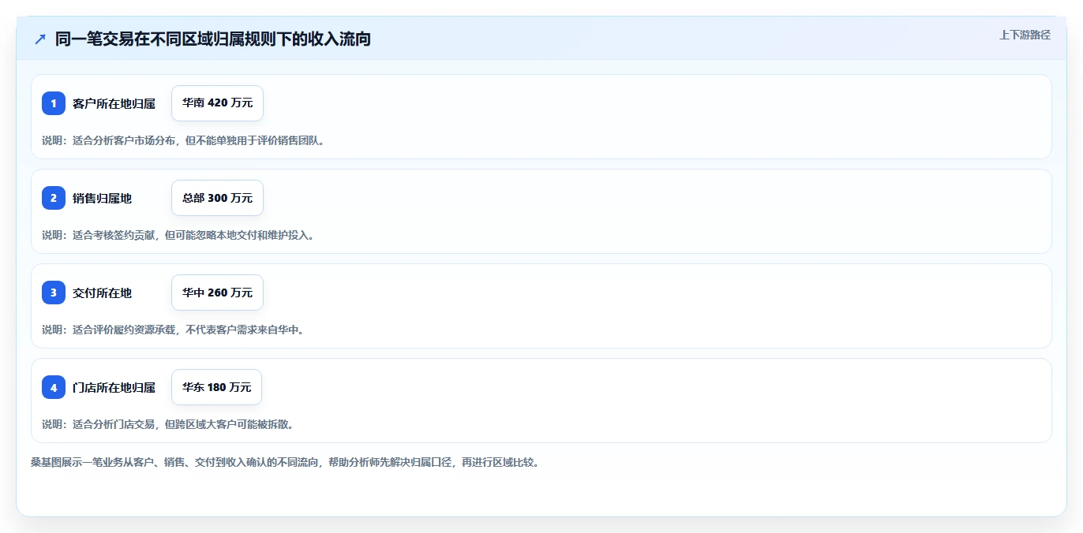Click the 上下游路径 label at top right

(x=1025, y=35)
